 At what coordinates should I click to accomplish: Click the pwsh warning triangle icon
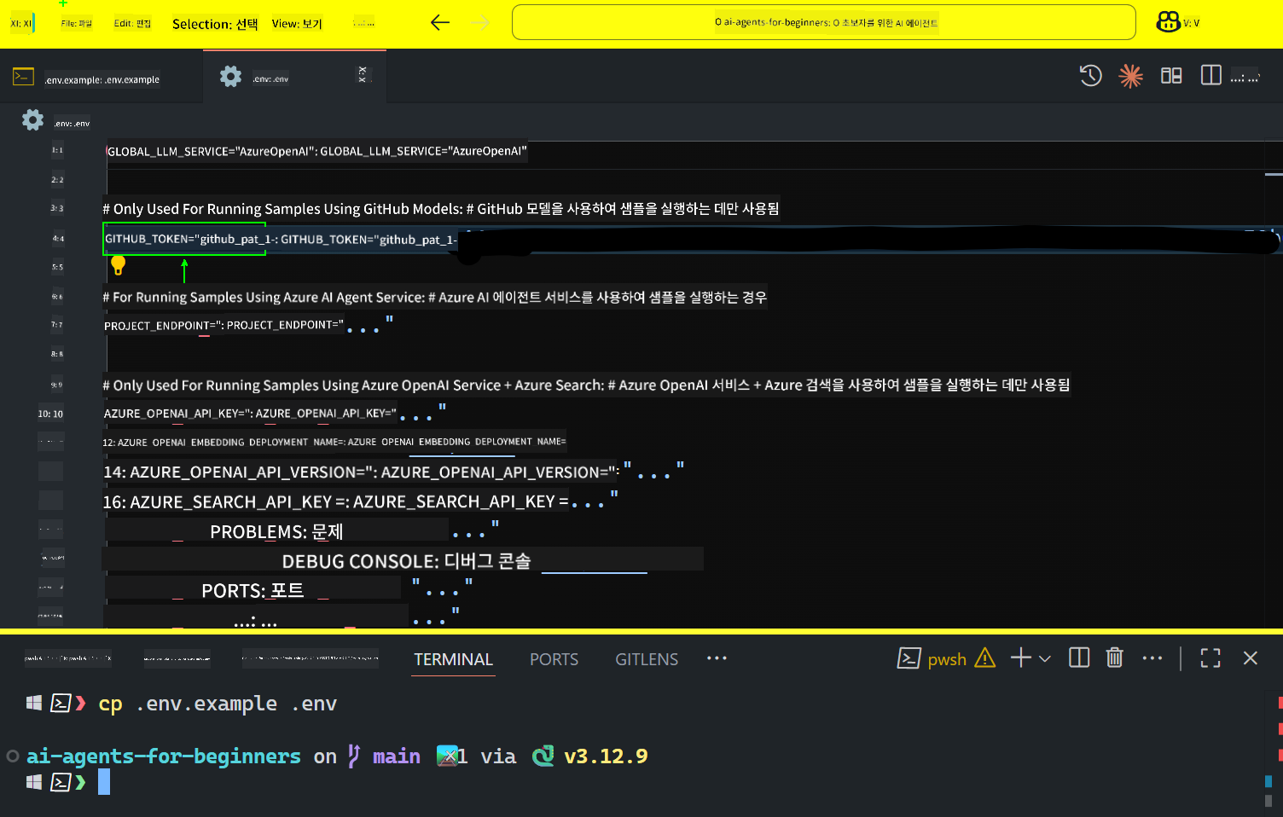(984, 658)
